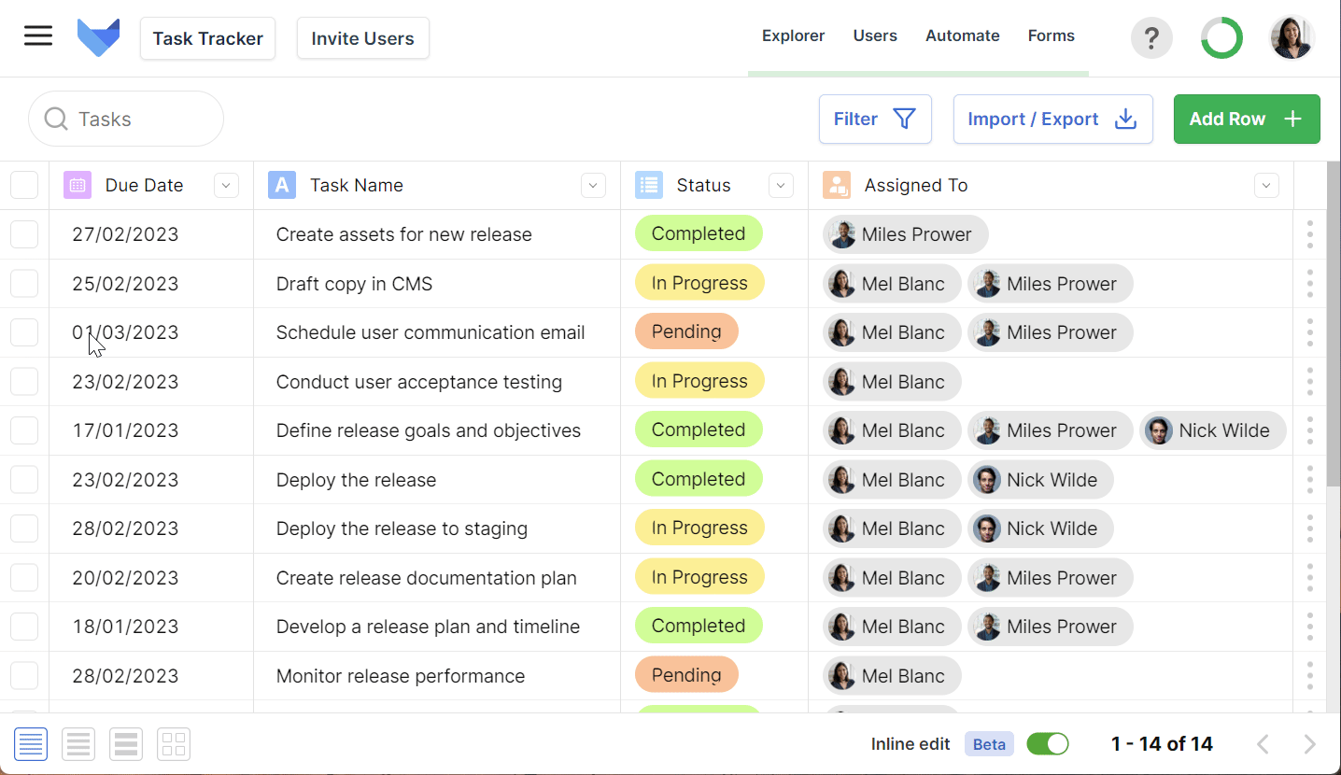The image size is (1341, 775).
Task: Click the Add Row button
Action: [1246, 120]
